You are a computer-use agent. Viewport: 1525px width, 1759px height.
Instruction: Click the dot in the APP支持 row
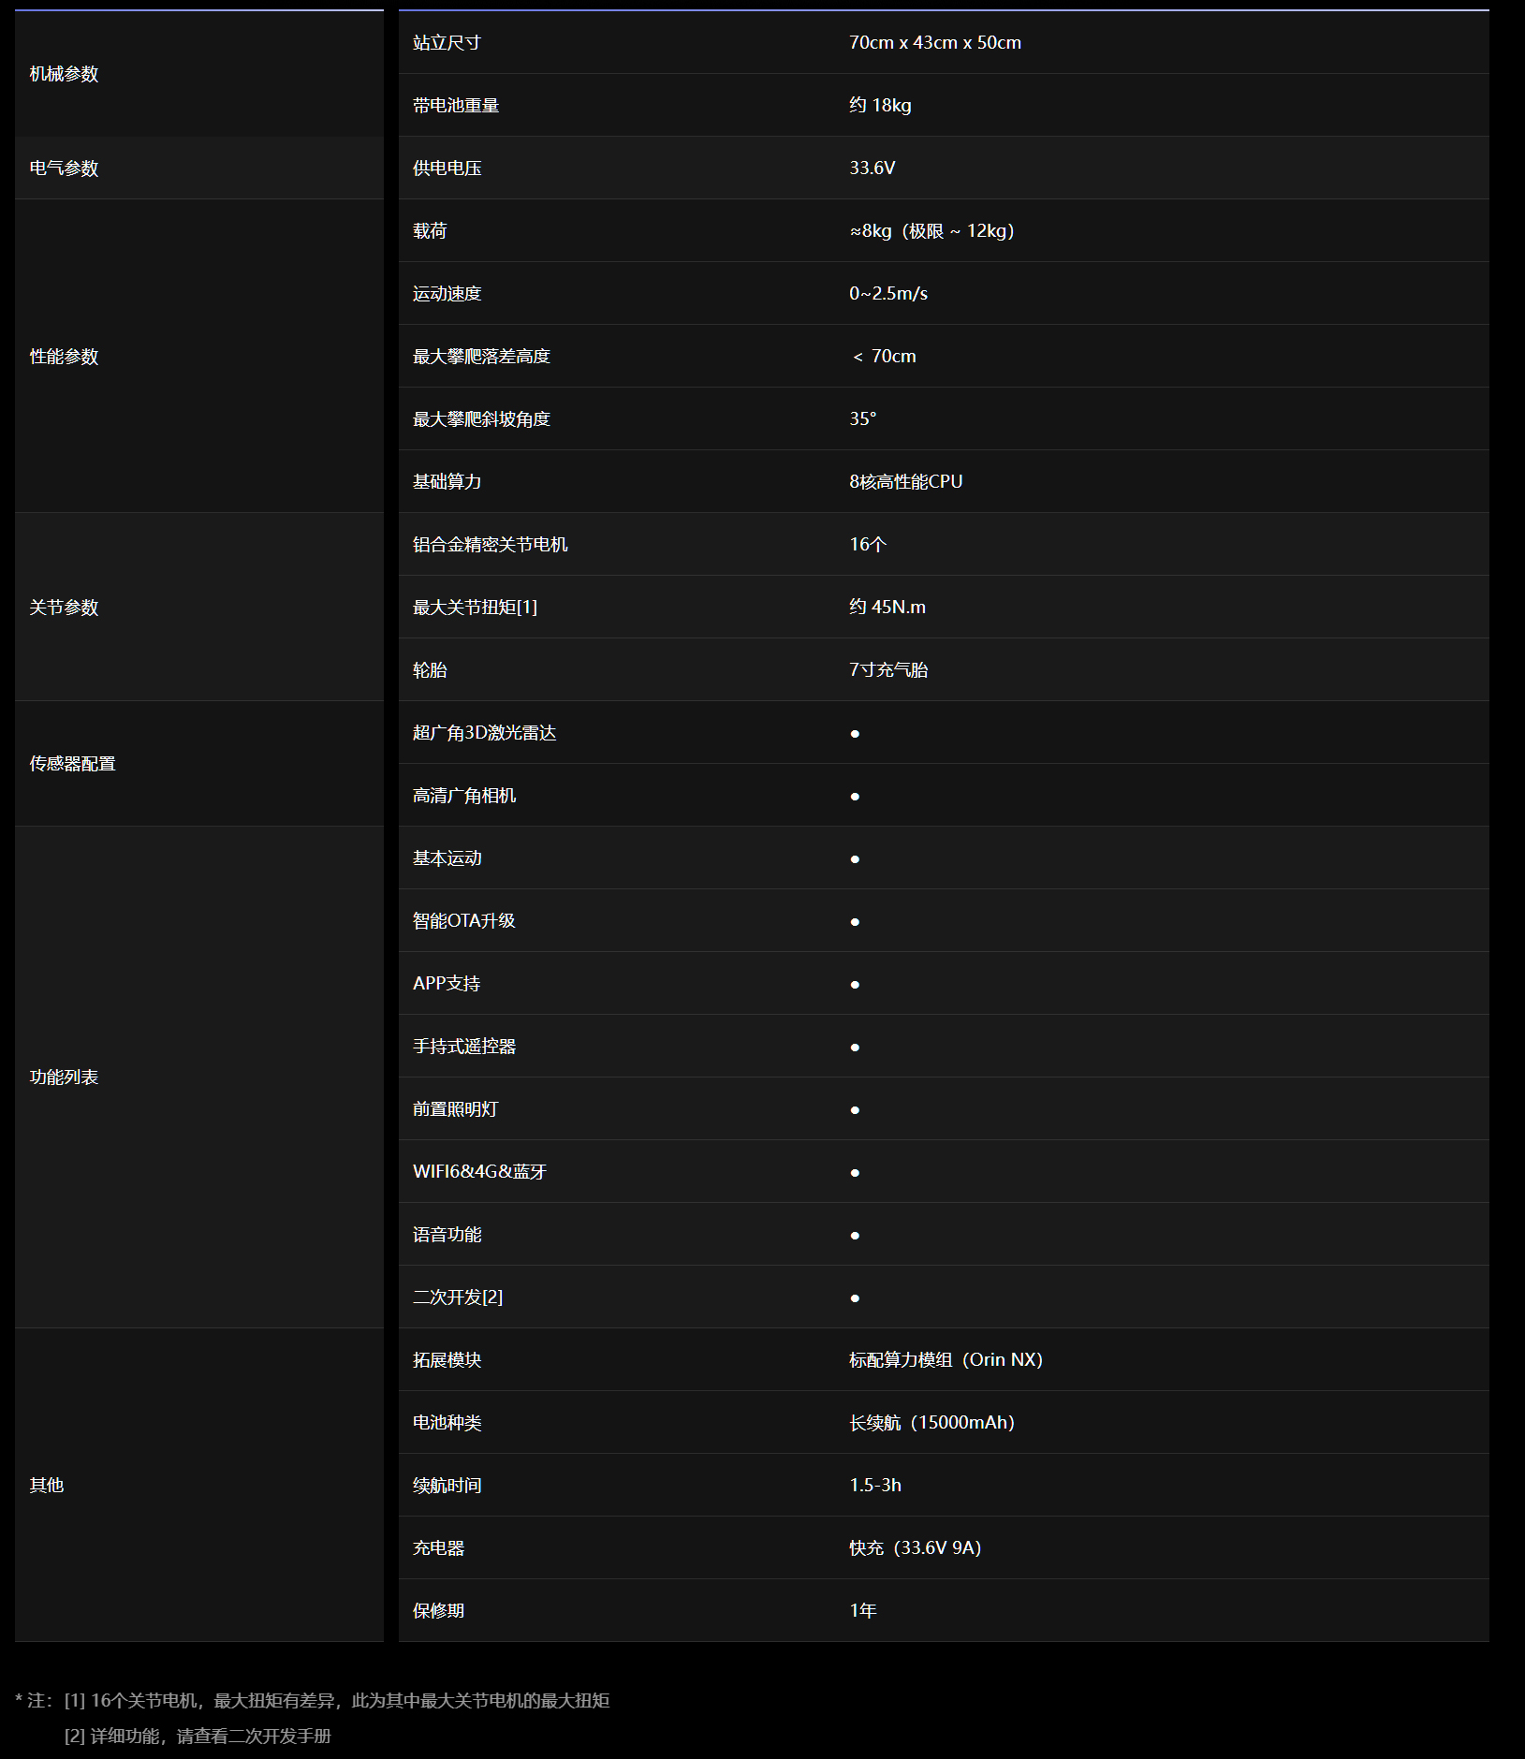click(855, 985)
